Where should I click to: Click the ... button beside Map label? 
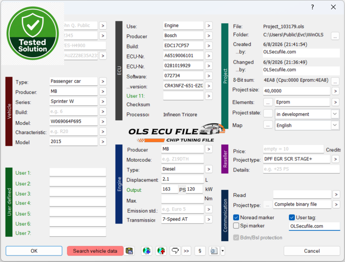coord(268,125)
